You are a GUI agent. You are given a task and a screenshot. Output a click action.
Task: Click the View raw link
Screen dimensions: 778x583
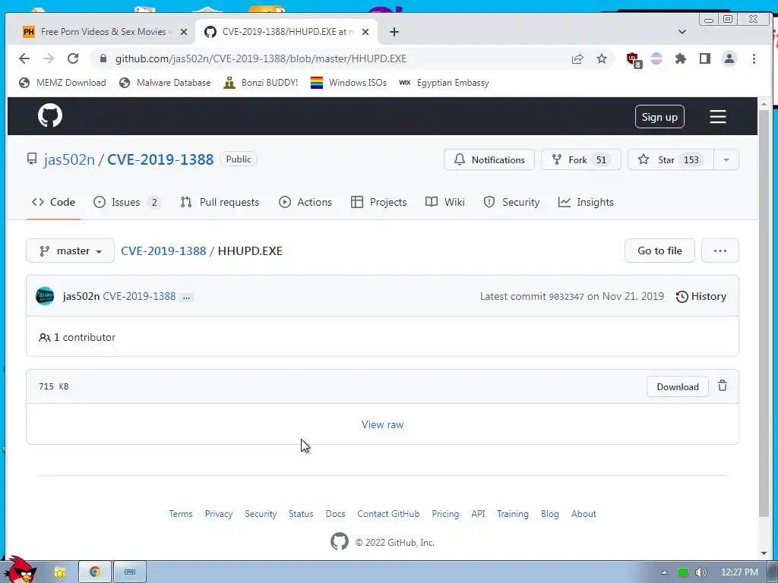click(383, 424)
